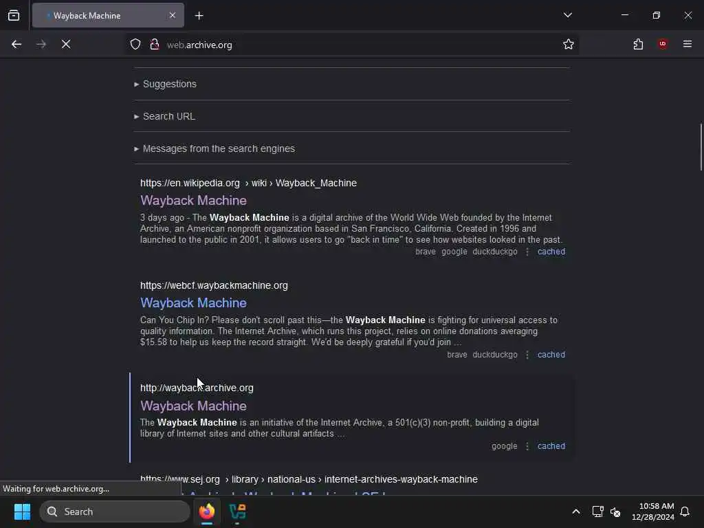Open the https://webcf.waybackmachine.org URL
Viewport: 704px width, 528px height.
214,285
